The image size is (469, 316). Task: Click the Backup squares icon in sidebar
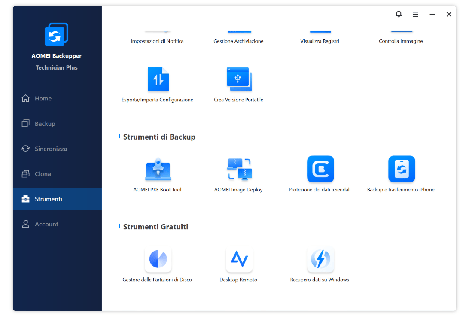[26, 124]
